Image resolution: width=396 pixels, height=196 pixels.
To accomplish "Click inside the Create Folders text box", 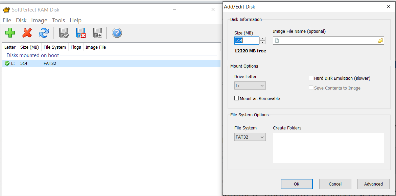I will 328,148.
